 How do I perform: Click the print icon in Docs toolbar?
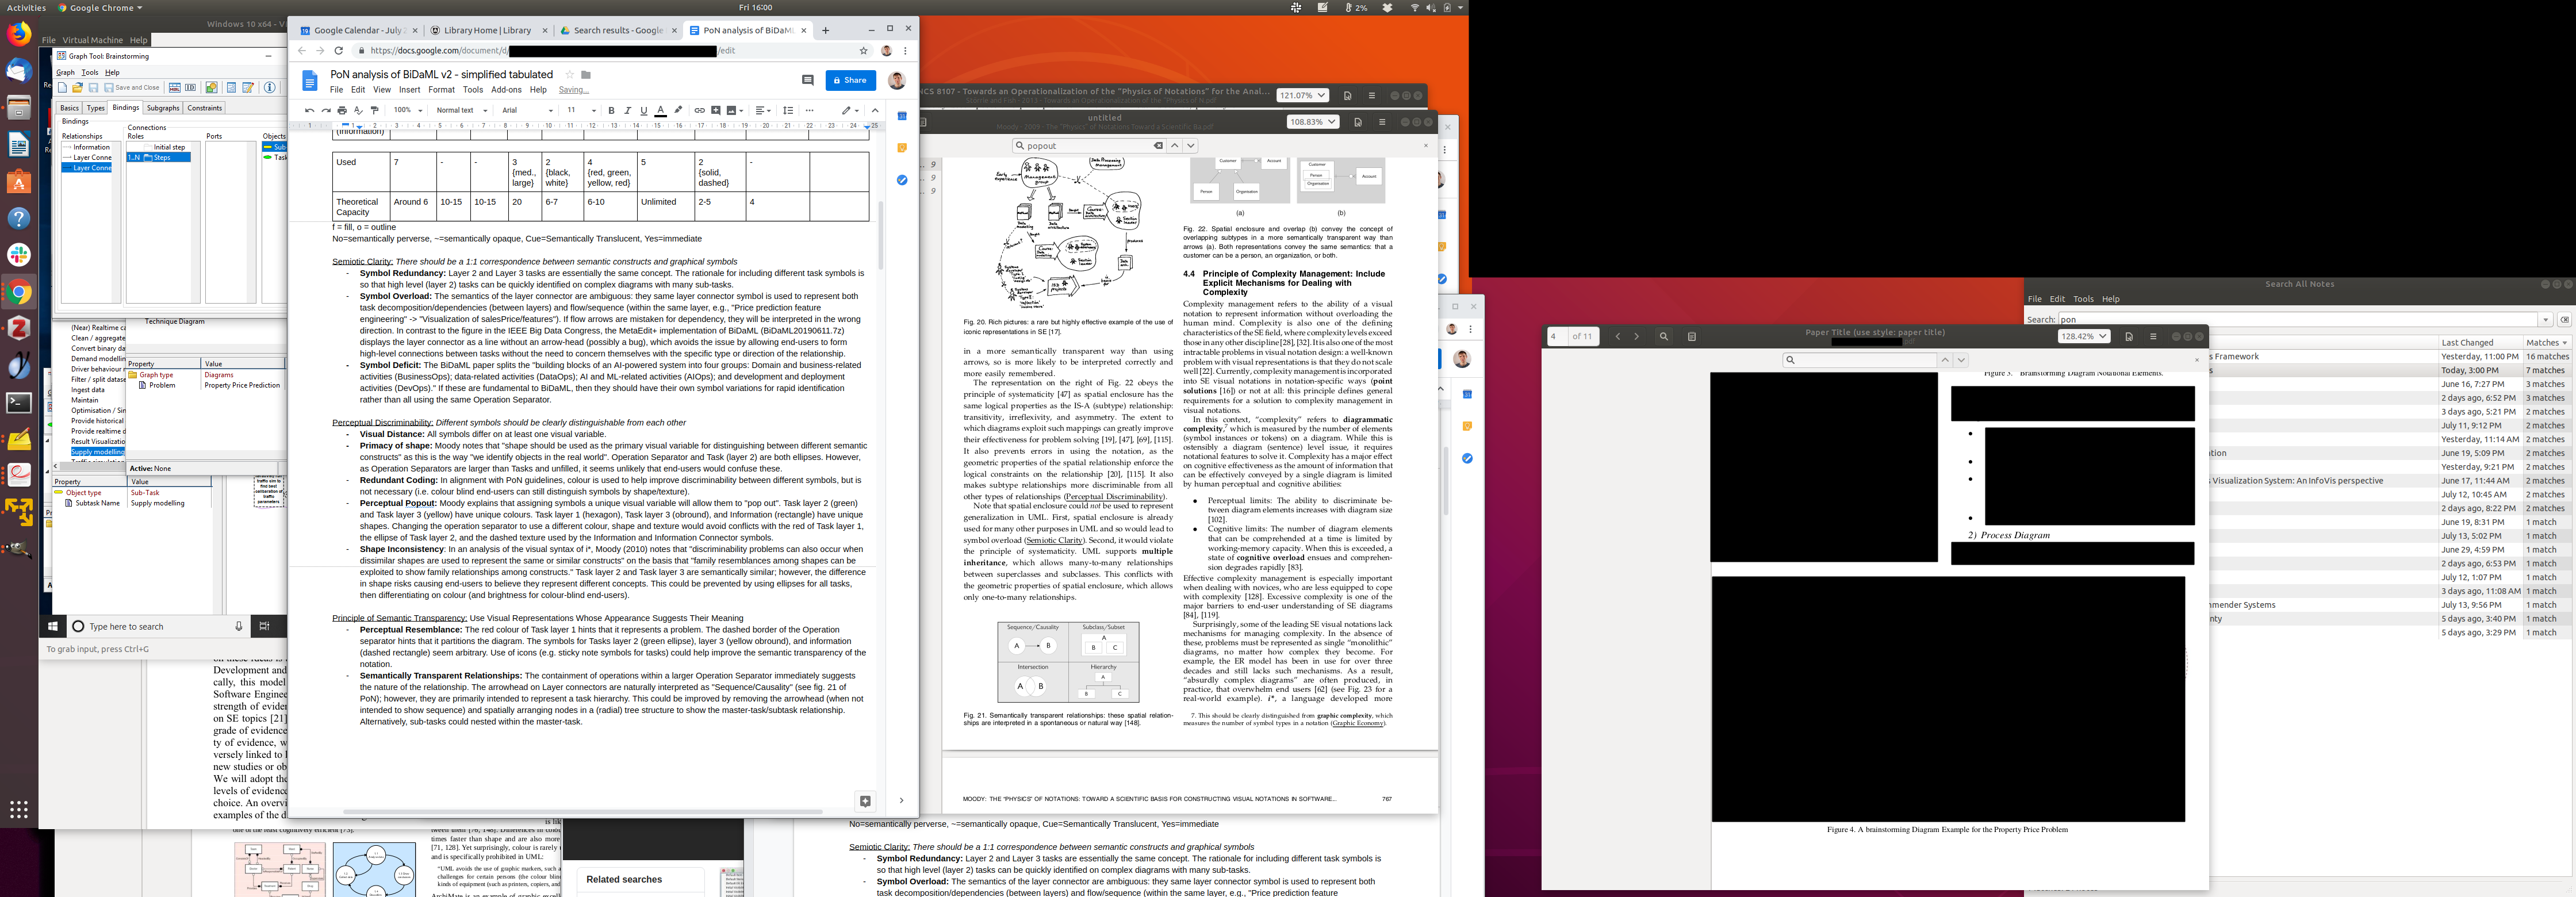342,111
